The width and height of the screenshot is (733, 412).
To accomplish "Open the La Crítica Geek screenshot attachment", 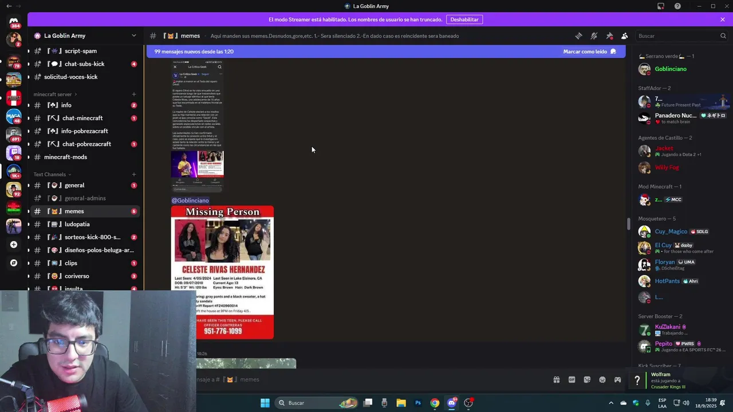I will [x=198, y=126].
